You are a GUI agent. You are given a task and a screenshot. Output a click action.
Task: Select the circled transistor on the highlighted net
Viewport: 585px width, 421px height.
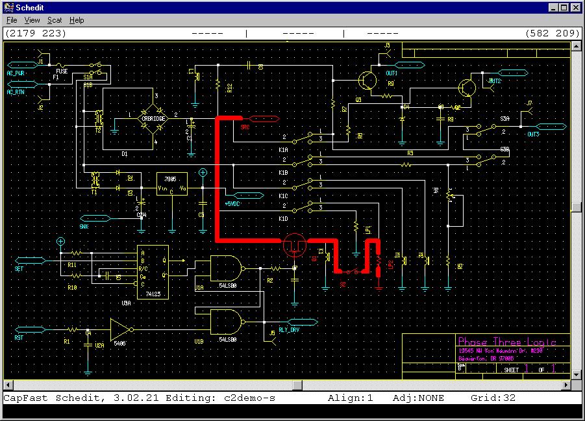pyautogui.click(x=293, y=244)
